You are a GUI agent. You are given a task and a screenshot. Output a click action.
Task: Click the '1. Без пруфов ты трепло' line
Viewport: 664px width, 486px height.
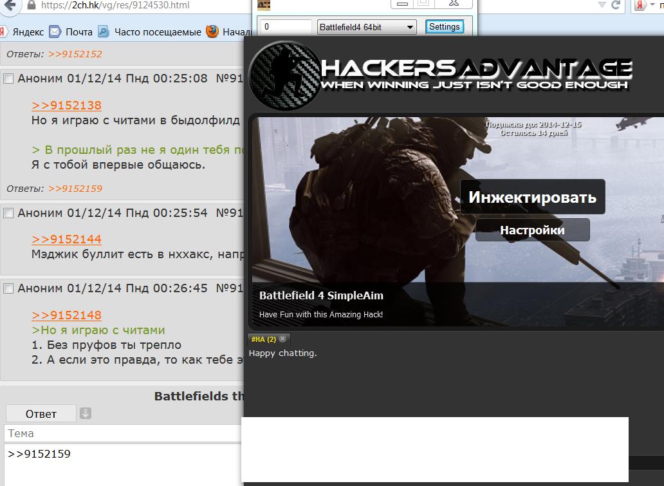point(106,345)
